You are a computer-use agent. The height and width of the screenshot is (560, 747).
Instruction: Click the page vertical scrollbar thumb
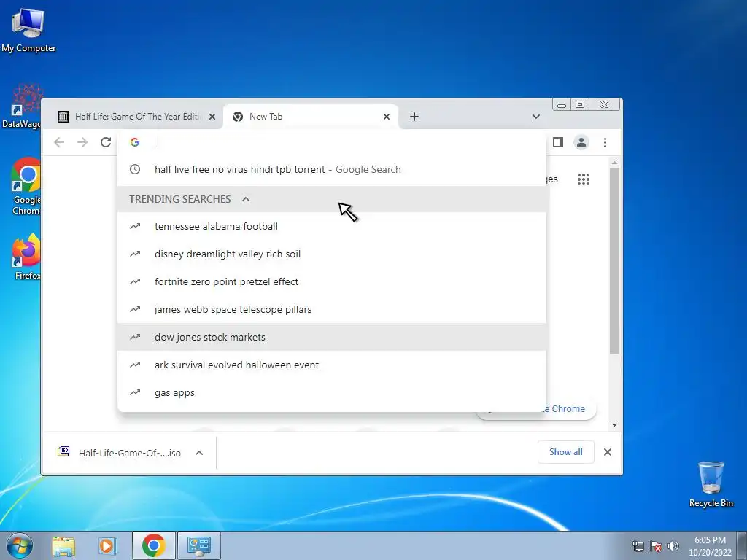point(614,261)
